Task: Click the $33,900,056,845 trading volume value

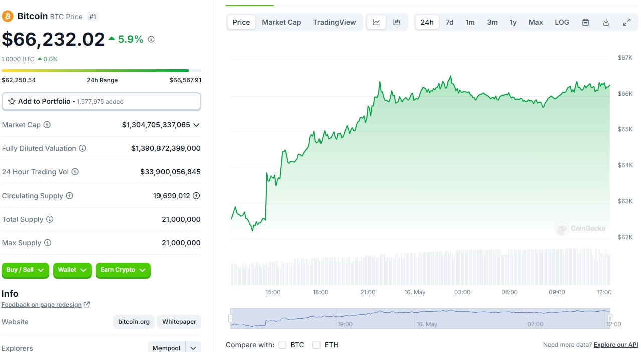Action: coord(171,172)
